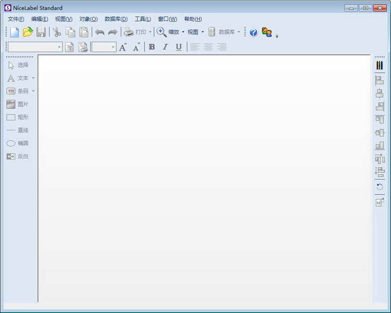This screenshot has height=313, width=391.
Task: Open the color pencils palette icon
Action: (380, 65)
